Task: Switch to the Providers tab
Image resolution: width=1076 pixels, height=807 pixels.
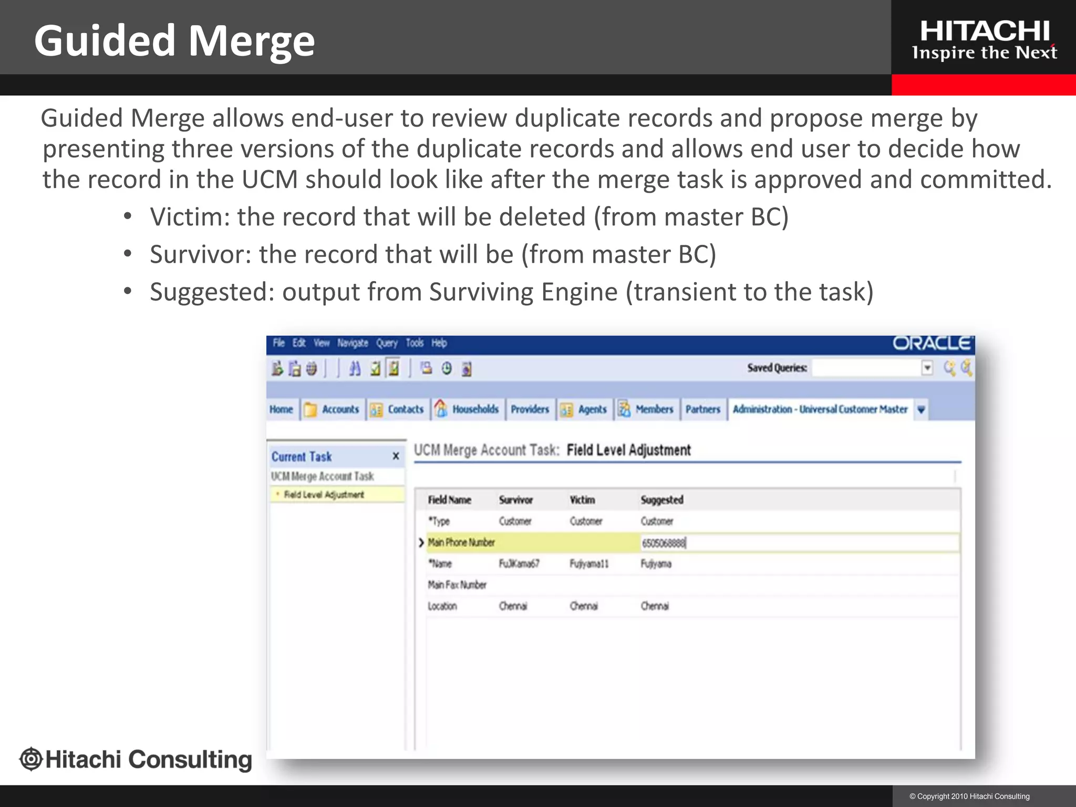Action: point(530,409)
